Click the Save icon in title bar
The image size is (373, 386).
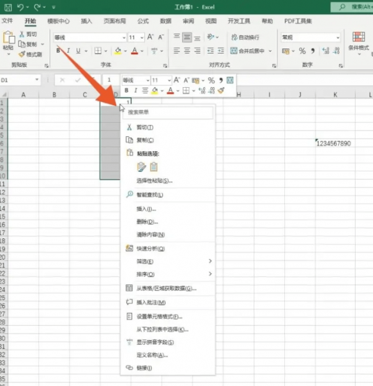click(x=8, y=7)
